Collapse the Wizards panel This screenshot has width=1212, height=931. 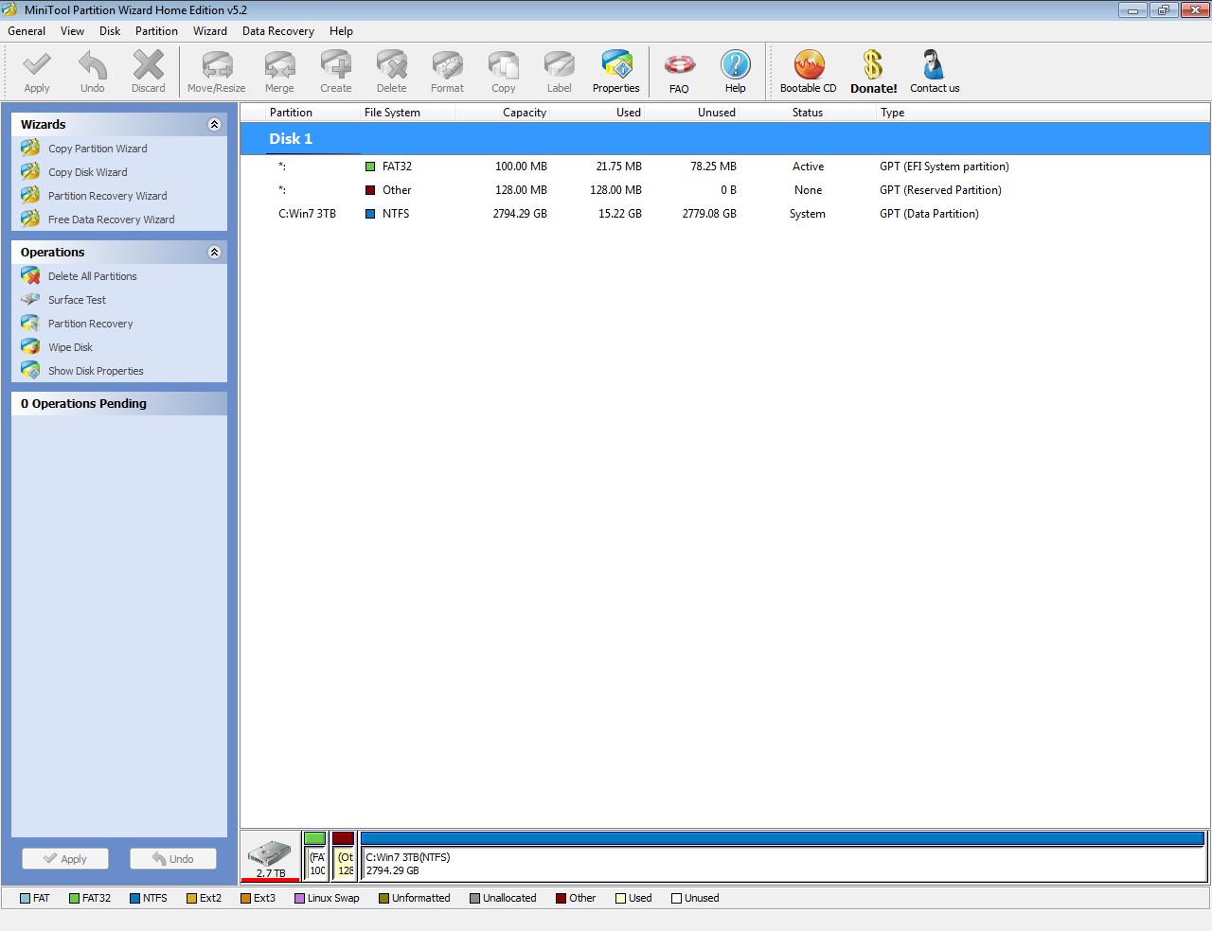tap(214, 124)
